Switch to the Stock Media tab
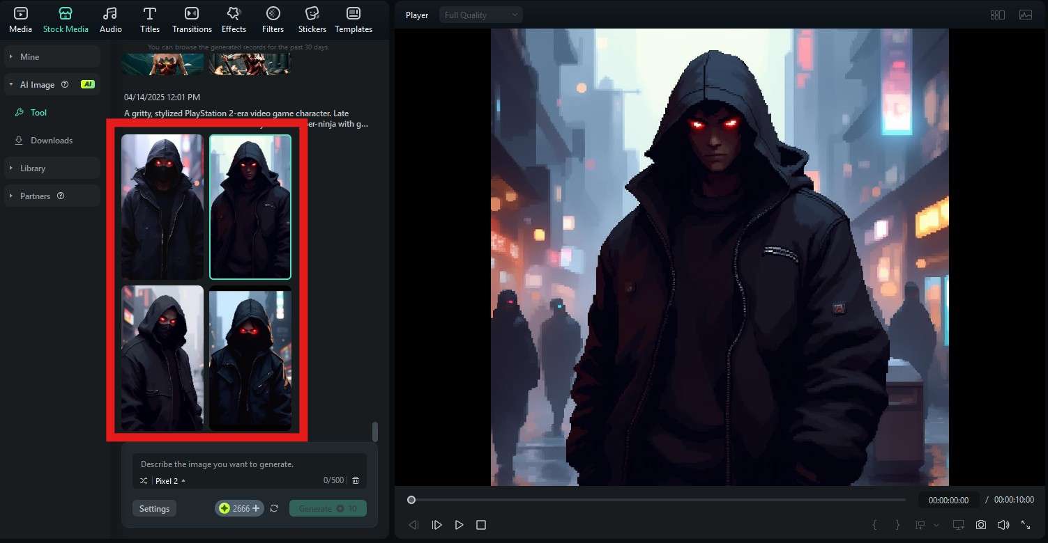 66,19
